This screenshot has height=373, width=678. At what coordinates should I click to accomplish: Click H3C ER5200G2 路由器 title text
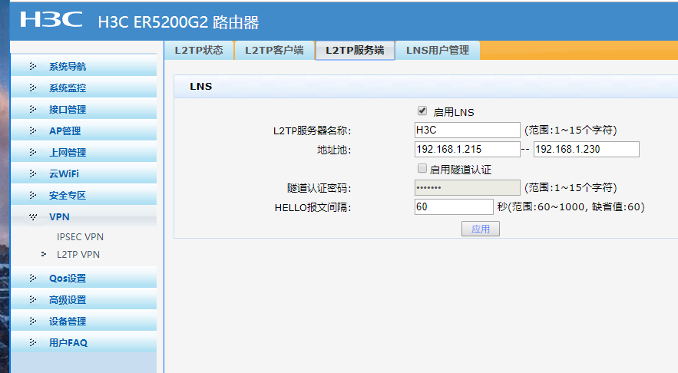coord(179,22)
